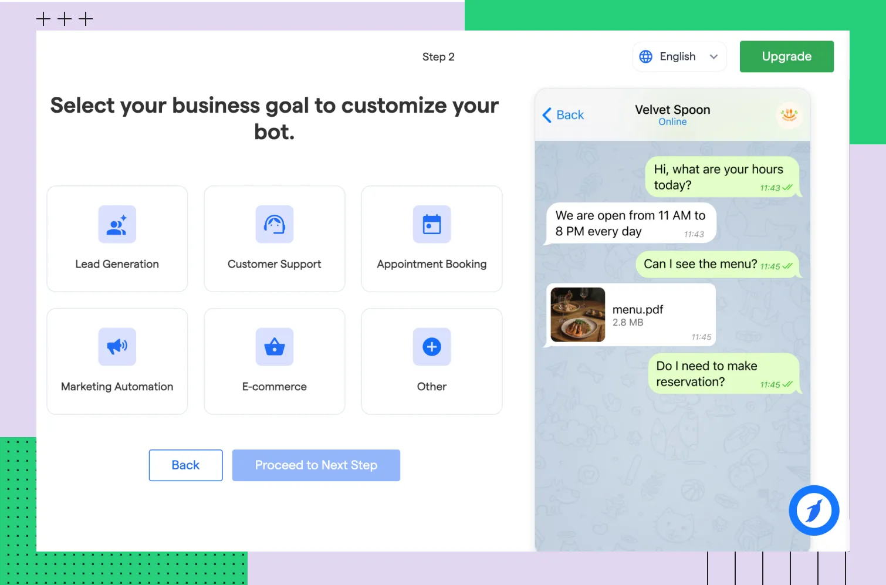Click the menu.pdf file name
The height and width of the screenshot is (585, 886).
[637, 309]
